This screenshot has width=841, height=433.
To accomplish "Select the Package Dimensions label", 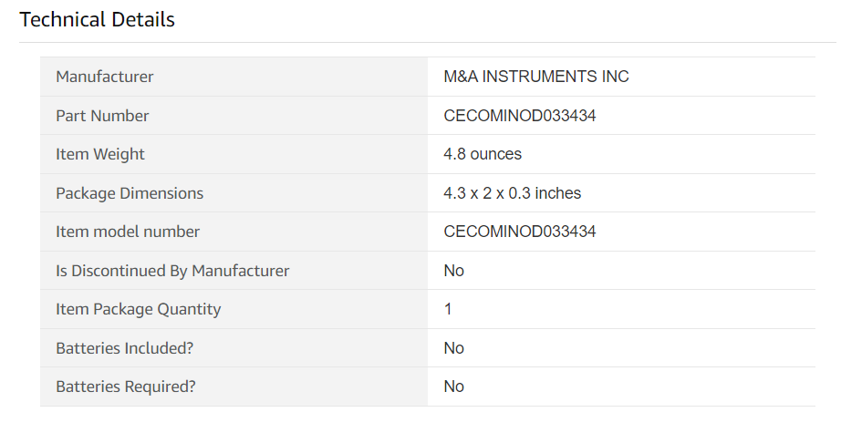I will click(x=130, y=193).
